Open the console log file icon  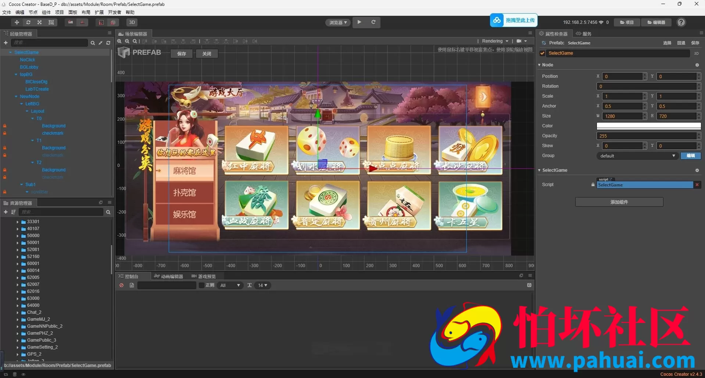point(132,285)
